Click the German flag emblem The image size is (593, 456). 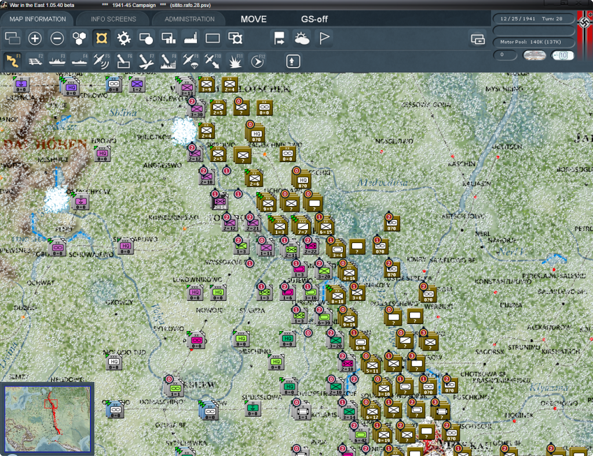click(585, 23)
